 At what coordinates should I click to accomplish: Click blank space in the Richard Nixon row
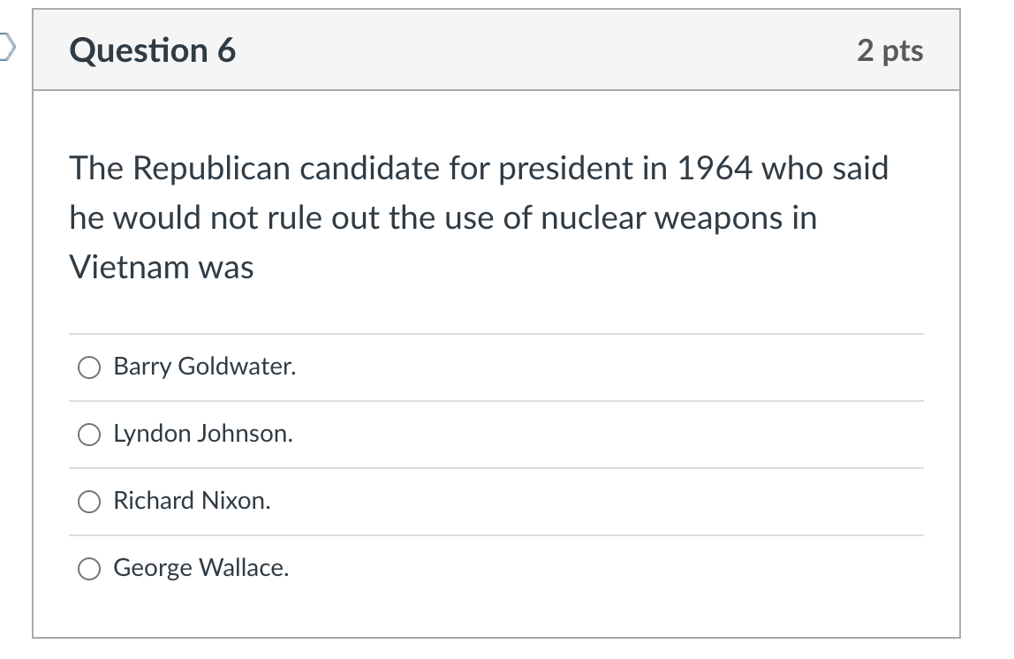(x=595, y=502)
